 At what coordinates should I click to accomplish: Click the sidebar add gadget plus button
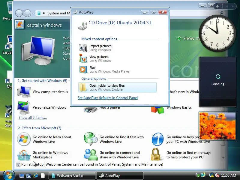tap(217, 6)
